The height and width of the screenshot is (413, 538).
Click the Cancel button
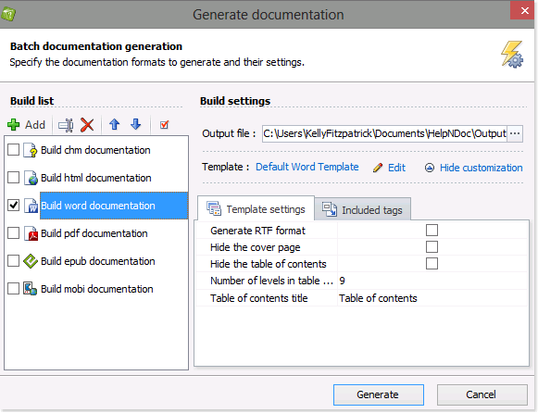[x=482, y=394]
